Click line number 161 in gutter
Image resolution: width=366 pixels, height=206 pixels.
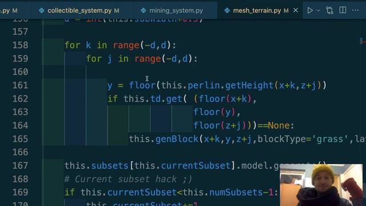coord(21,85)
